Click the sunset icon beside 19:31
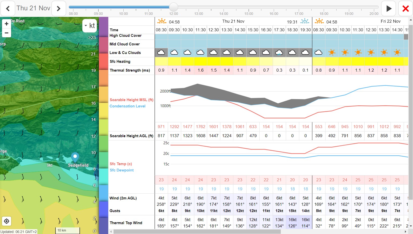 [x=305, y=21]
